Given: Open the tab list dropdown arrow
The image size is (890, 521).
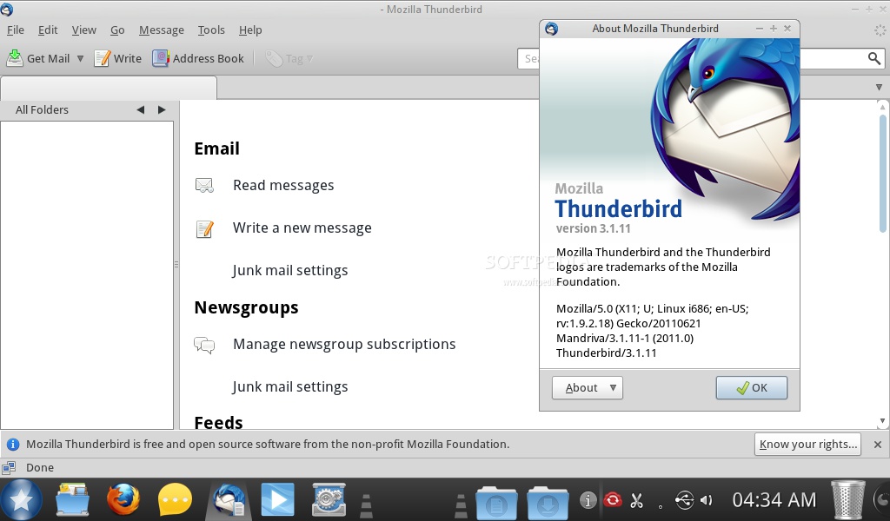Looking at the screenshot, I should coord(879,88).
